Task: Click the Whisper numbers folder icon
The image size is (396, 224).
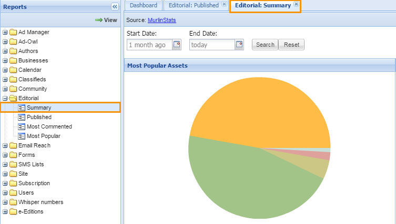Action: (x=13, y=202)
